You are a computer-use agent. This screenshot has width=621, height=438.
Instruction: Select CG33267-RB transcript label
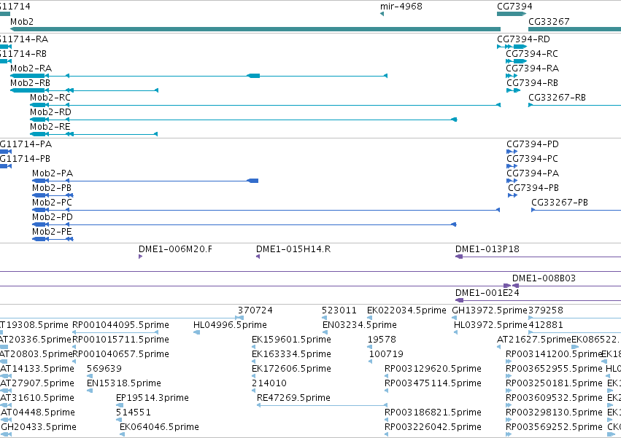point(557,98)
